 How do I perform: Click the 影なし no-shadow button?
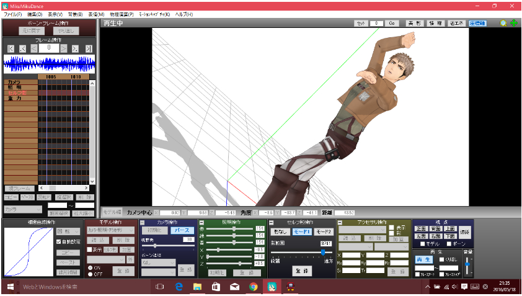coord(280,231)
